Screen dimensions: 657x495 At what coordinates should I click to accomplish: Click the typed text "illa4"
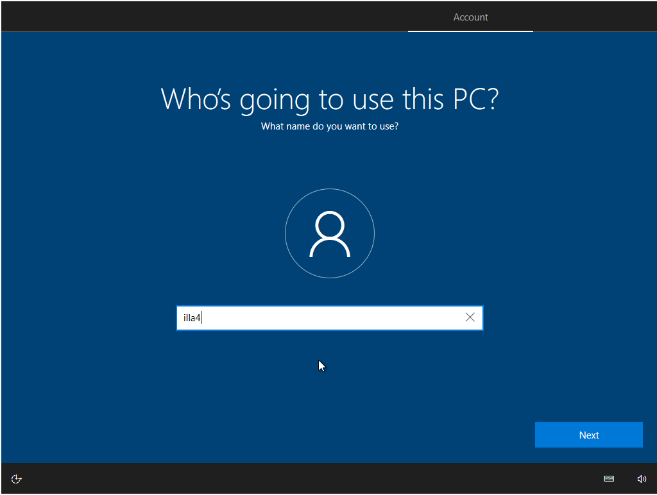[x=192, y=318]
